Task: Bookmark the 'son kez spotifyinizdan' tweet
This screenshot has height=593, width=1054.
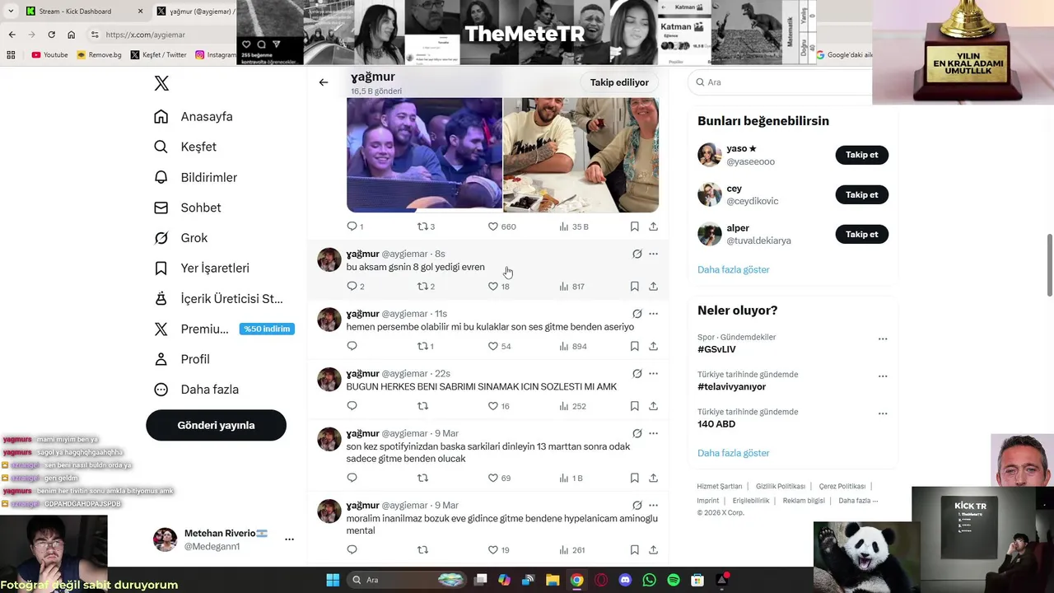Action: tap(634, 478)
